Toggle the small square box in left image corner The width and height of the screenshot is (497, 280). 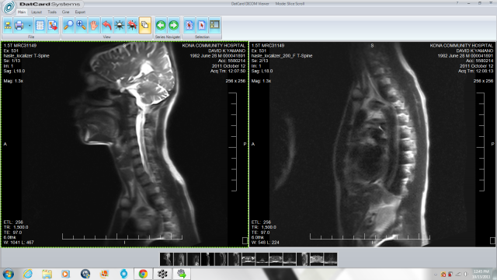245,241
